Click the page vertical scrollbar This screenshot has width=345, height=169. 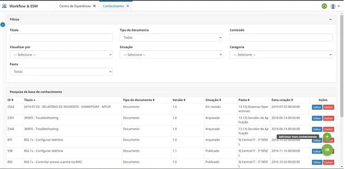pyautogui.click(x=341, y=66)
